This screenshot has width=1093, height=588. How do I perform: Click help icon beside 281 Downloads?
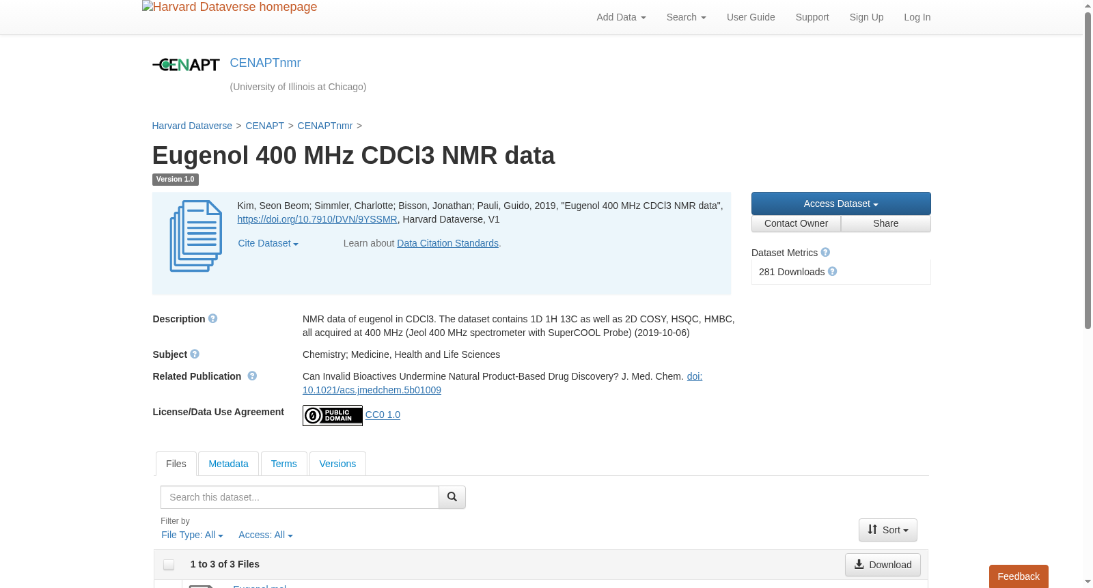pyautogui.click(x=832, y=272)
